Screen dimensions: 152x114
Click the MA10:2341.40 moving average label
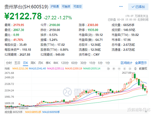click(37, 69)
